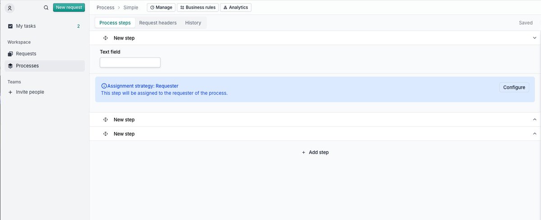Viewport: 541px width, 220px height.
Task: Switch to the Process steps tab
Action: click(115, 23)
